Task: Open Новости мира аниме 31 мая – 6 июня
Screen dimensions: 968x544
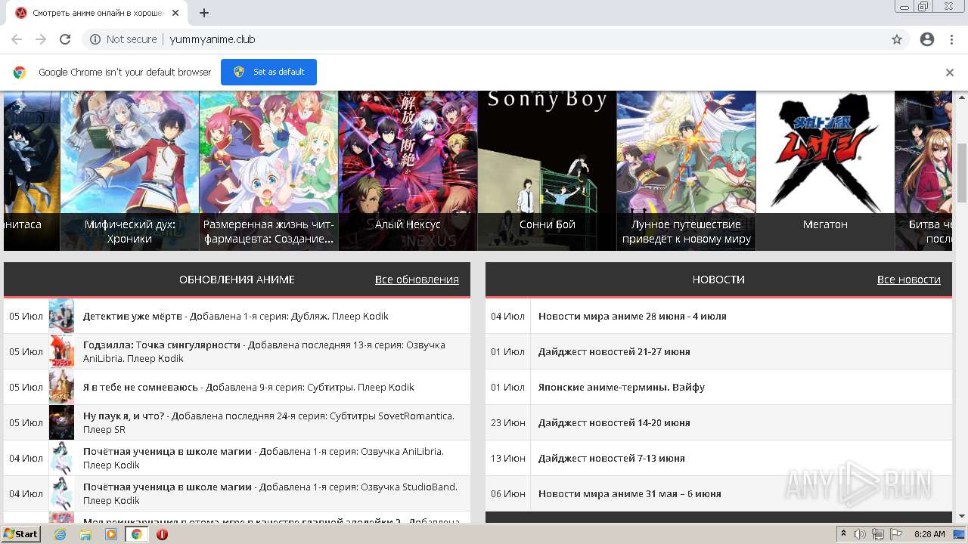Action: pyautogui.click(x=630, y=493)
